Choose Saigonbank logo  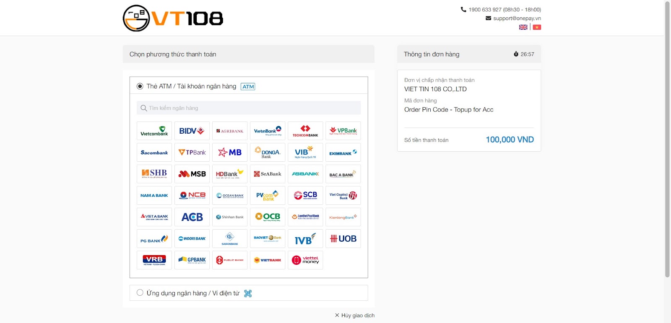point(230,239)
